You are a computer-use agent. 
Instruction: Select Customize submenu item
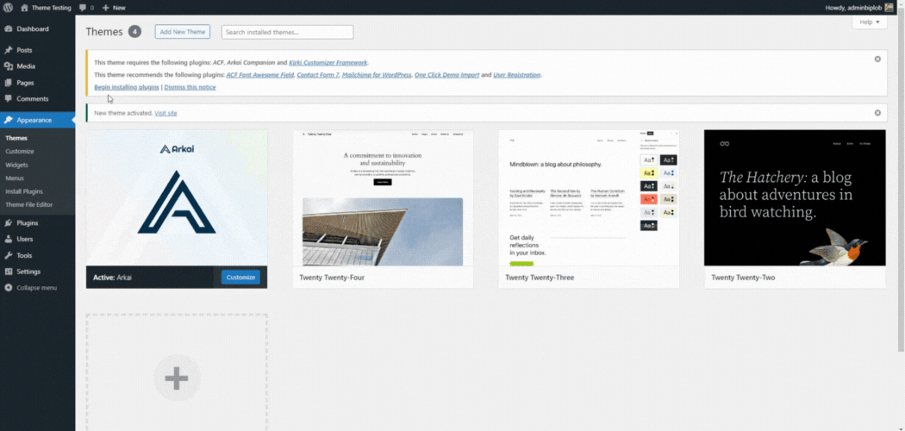point(20,151)
